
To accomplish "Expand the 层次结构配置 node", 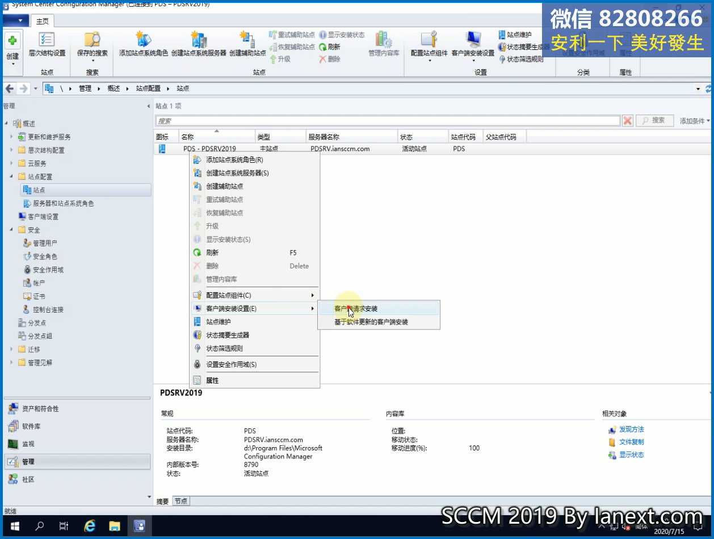I will (11, 150).
